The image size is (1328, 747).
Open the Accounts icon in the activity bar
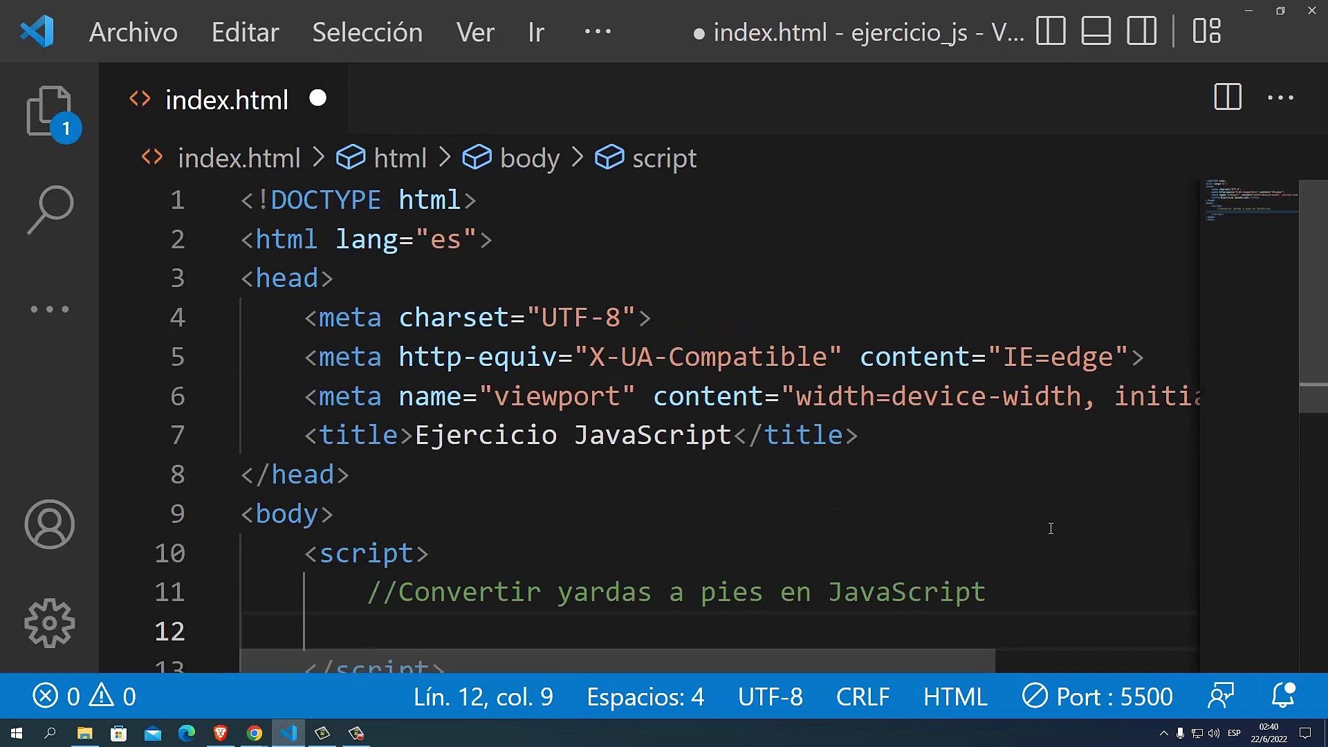point(49,524)
